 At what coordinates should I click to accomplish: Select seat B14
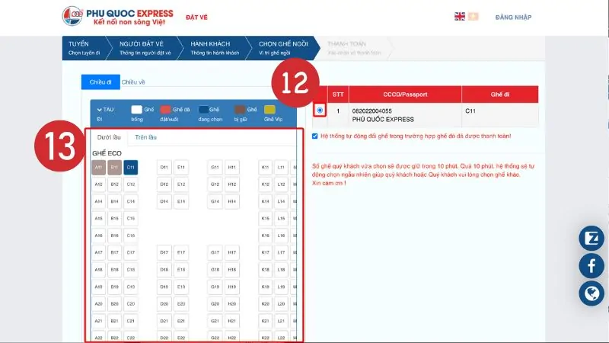(115, 201)
